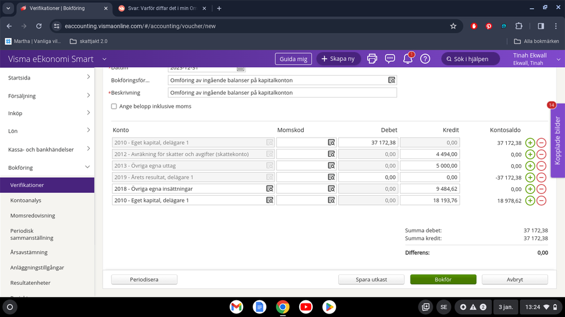Tick Ange belopp inklusive moms checkbox
Viewport: 565px width, 317px height.
pyautogui.click(x=114, y=106)
